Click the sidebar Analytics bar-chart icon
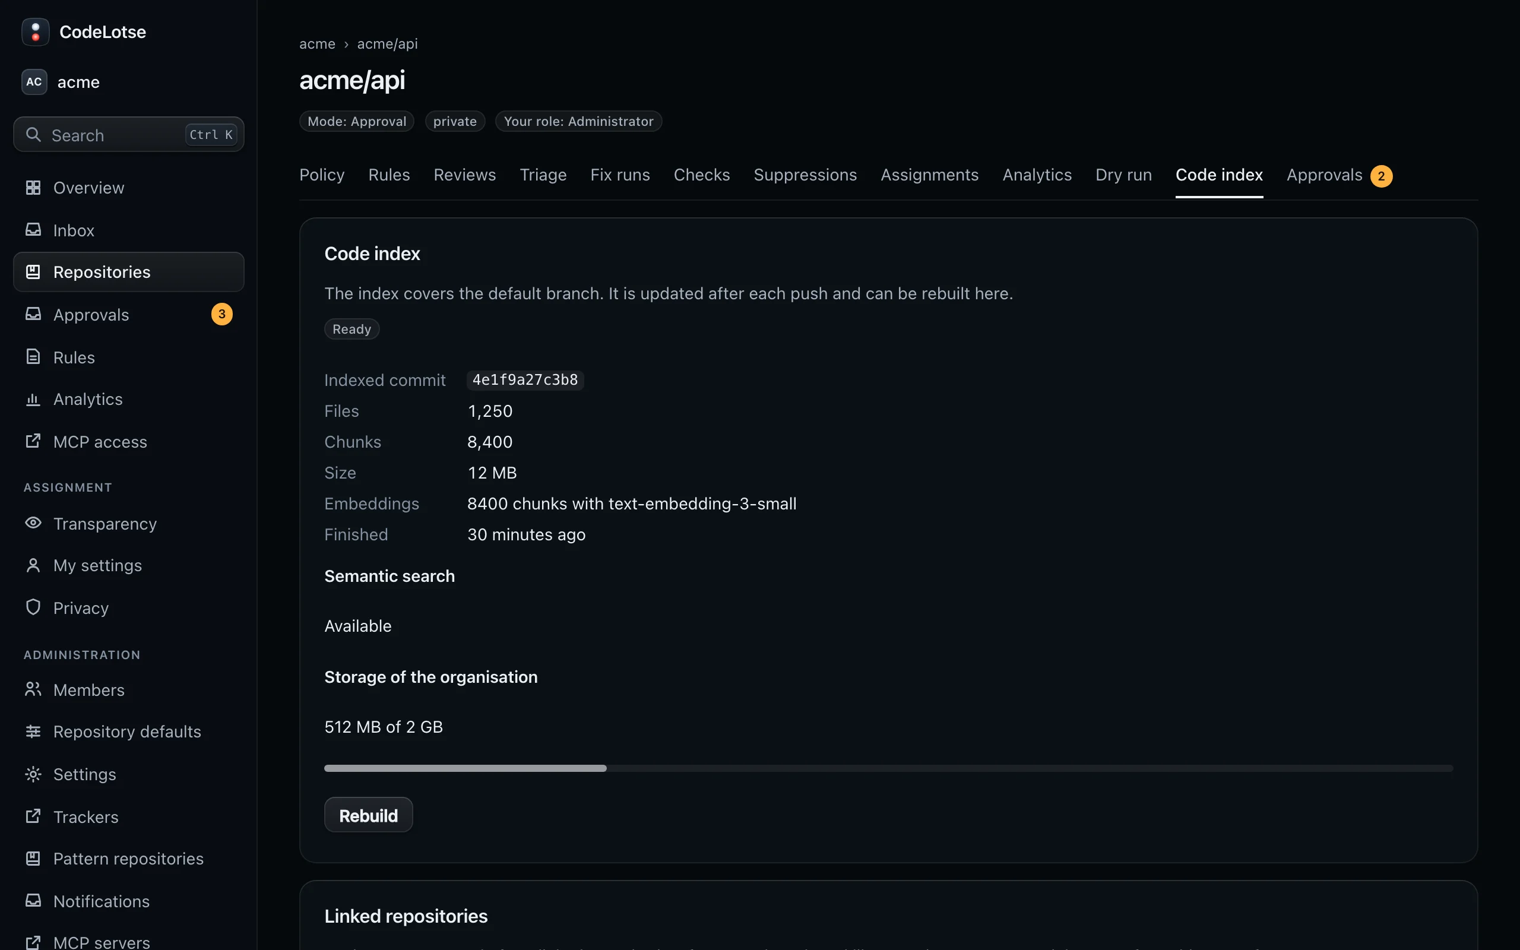1520x950 pixels. [x=33, y=399]
